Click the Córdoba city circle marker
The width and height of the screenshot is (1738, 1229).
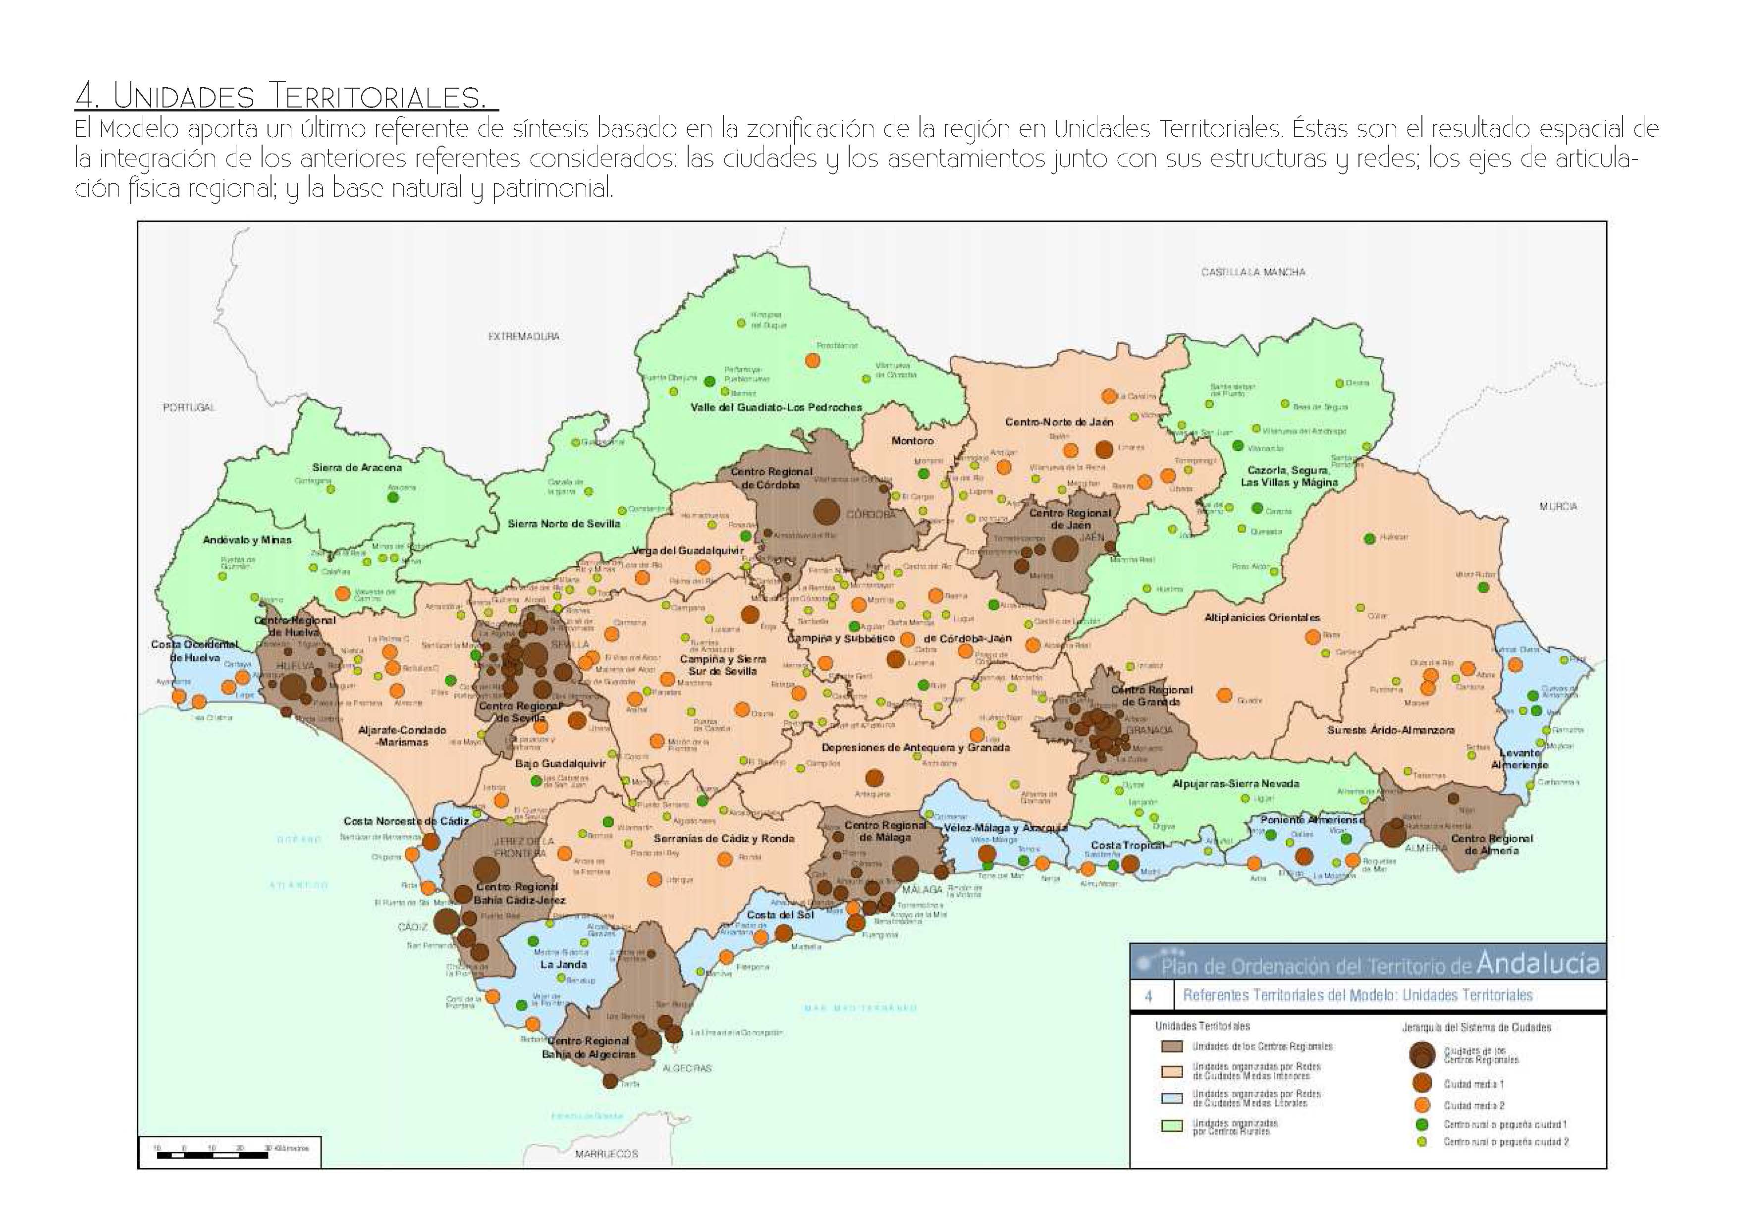(826, 512)
